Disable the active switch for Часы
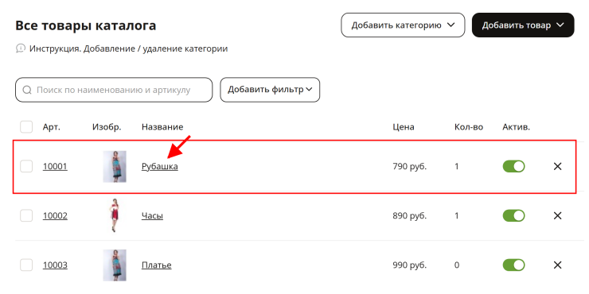 tap(513, 215)
